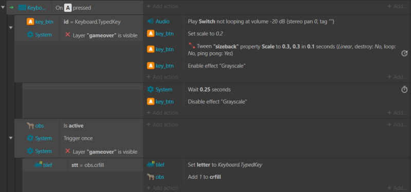Click Add action under Enable effect Grayscale

162,77
